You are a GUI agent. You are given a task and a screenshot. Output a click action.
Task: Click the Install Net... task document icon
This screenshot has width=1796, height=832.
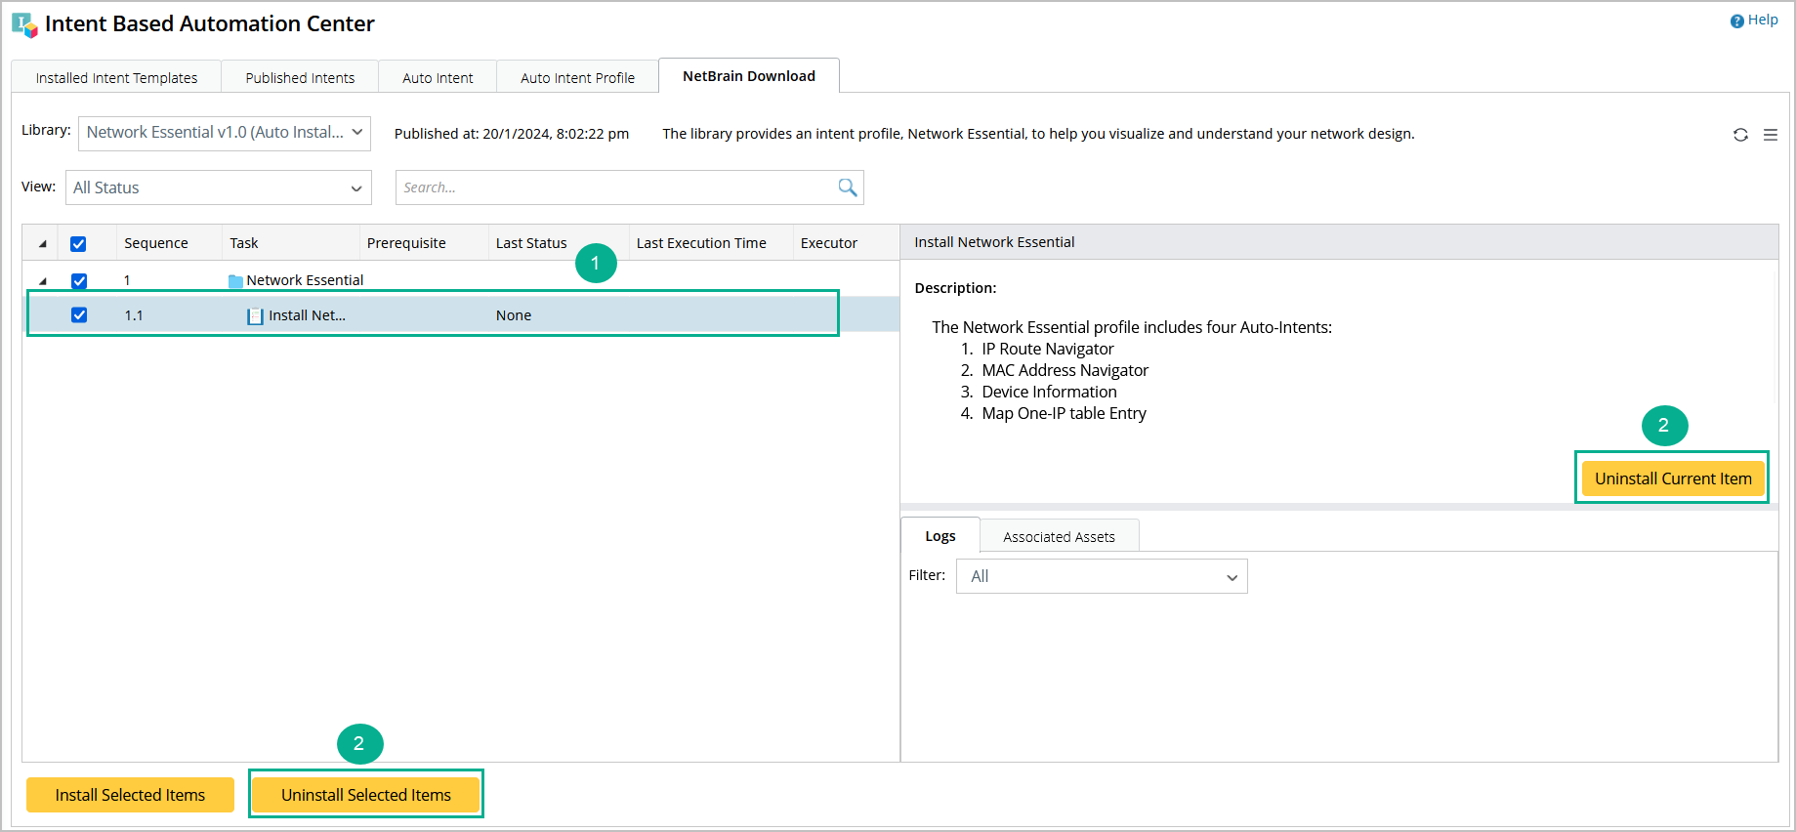256,315
